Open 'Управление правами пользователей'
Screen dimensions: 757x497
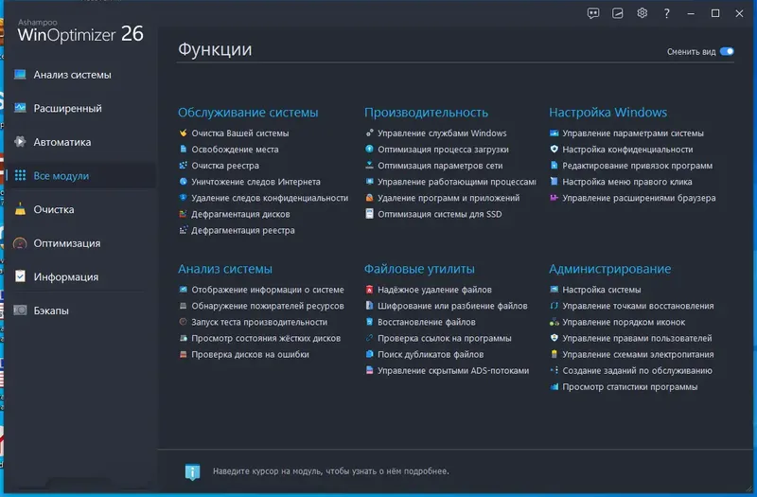pyautogui.click(x=637, y=338)
